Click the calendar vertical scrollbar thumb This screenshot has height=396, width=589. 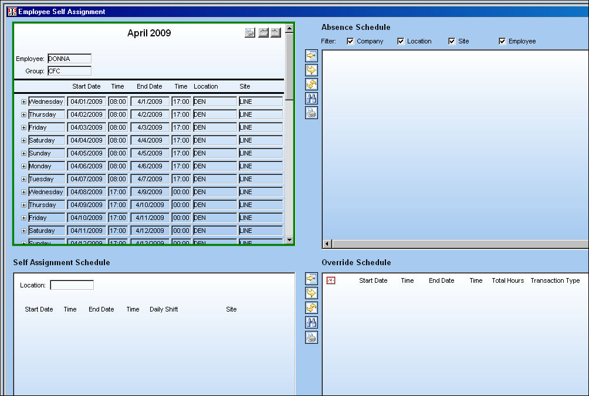point(289,66)
